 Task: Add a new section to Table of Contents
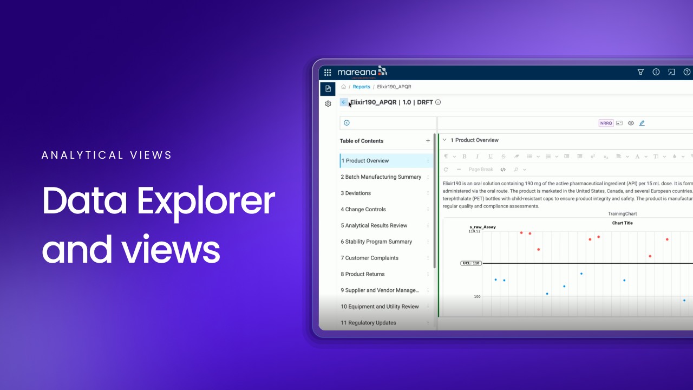pyautogui.click(x=428, y=141)
